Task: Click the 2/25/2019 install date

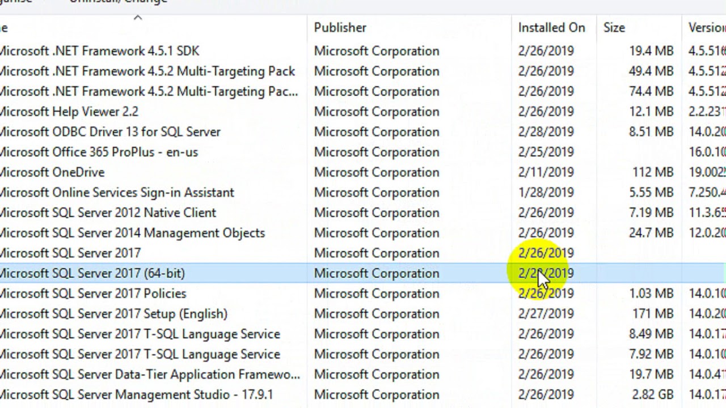Action: [x=546, y=152]
